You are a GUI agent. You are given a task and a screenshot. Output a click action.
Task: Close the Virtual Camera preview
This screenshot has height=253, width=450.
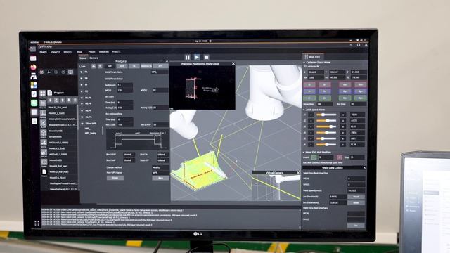click(x=298, y=173)
